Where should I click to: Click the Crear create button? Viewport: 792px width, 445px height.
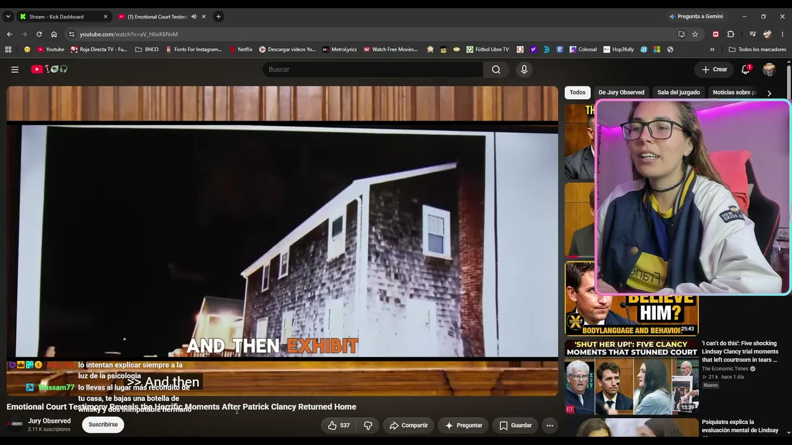point(715,69)
